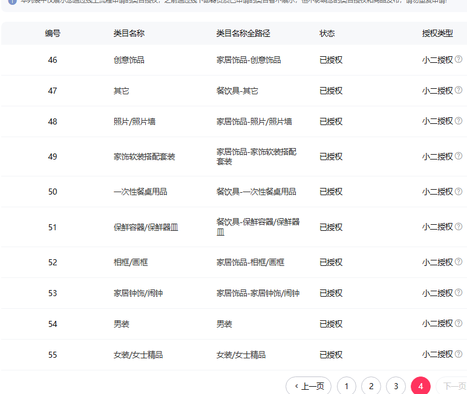Click help icon for 一次性餐桌用品 row
The width and height of the screenshot is (467, 394).
[459, 191]
